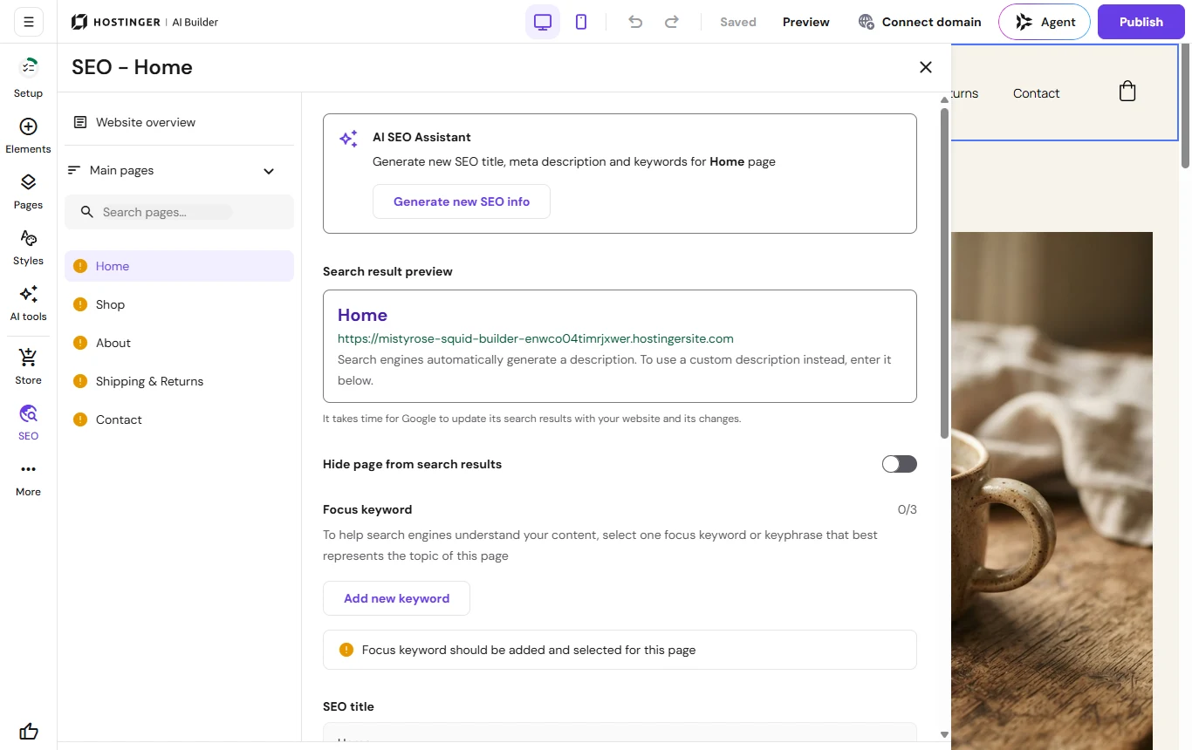Click the thumbs-up feedback icon
Viewport: 1192px width, 750px height.
pos(28,732)
